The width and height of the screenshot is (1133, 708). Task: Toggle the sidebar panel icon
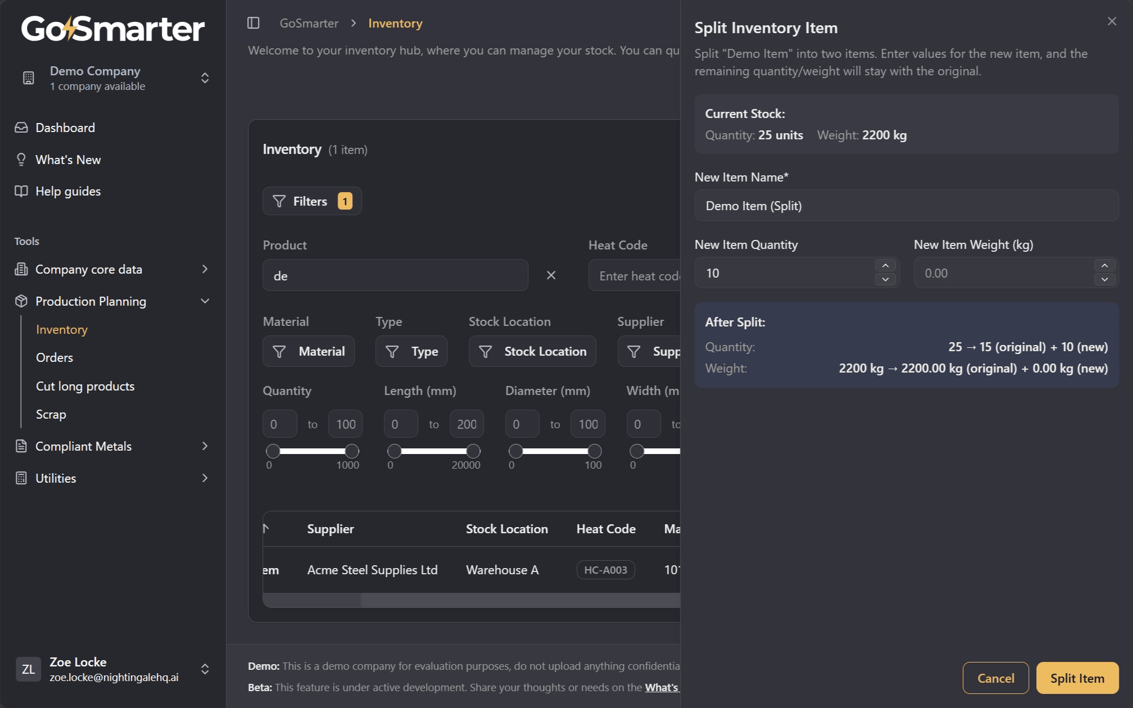click(253, 23)
